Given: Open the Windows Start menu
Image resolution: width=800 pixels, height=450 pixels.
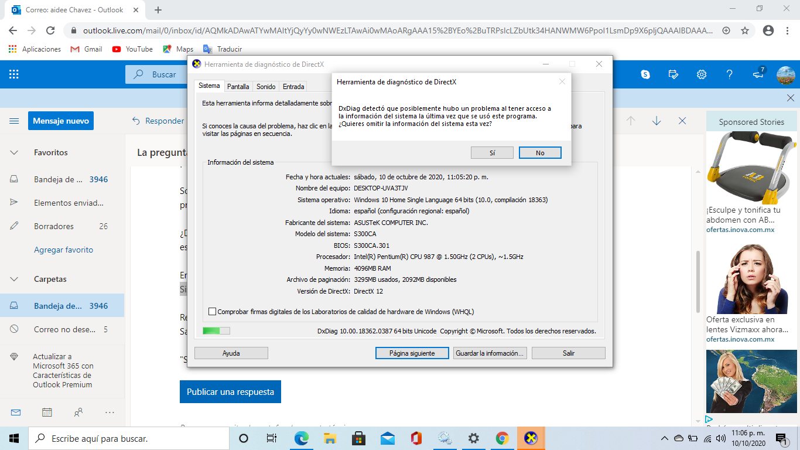Looking at the screenshot, I should [x=14, y=438].
